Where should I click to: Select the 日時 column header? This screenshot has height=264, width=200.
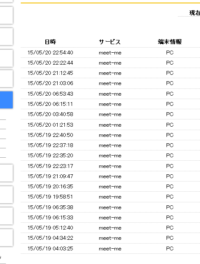click(50, 42)
